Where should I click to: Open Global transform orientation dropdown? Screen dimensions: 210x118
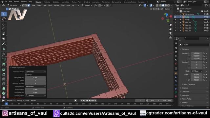click(87, 5)
